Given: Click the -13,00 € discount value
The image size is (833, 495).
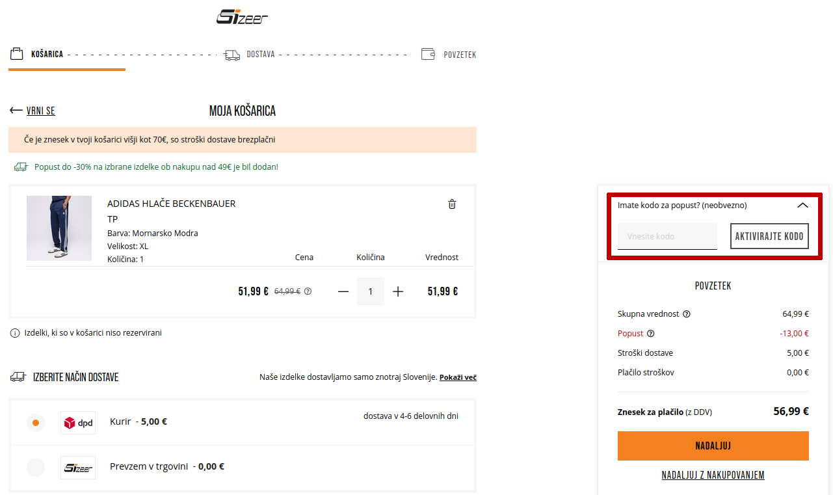Looking at the screenshot, I should pos(795,334).
